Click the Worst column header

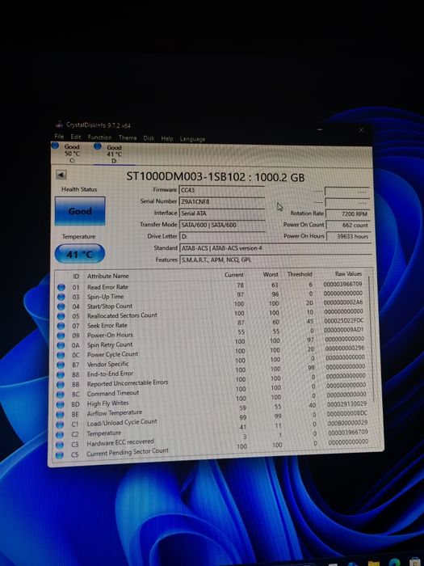point(271,274)
